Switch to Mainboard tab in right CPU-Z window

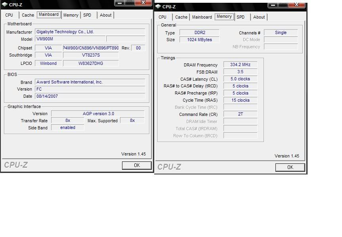[x=202, y=17]
